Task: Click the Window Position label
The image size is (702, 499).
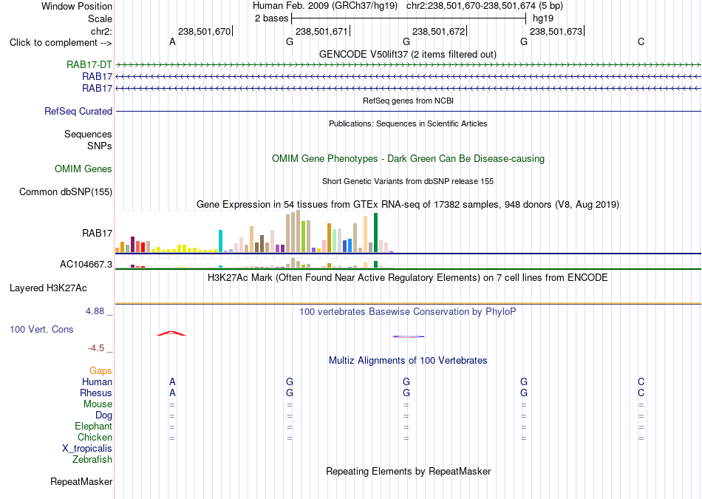Action: (77, 6)
